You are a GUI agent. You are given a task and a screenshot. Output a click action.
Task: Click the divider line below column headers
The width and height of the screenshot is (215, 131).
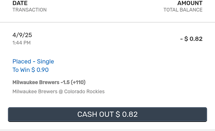[x=107, y=22]
